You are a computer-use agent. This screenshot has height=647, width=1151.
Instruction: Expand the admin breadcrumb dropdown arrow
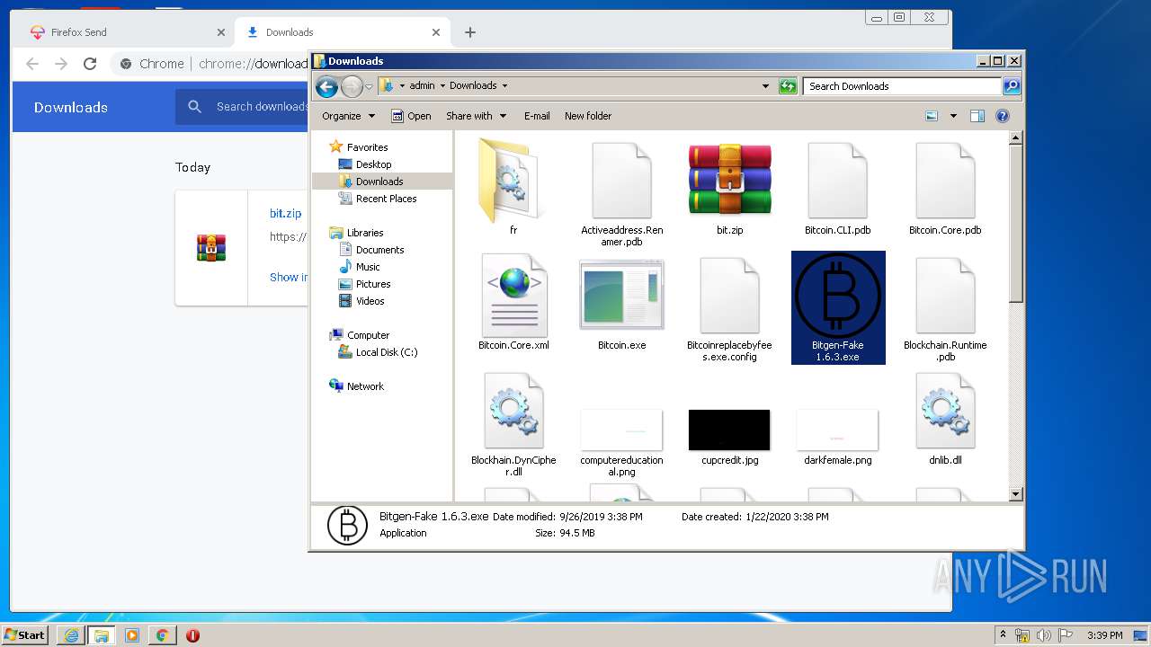point(443,86)
